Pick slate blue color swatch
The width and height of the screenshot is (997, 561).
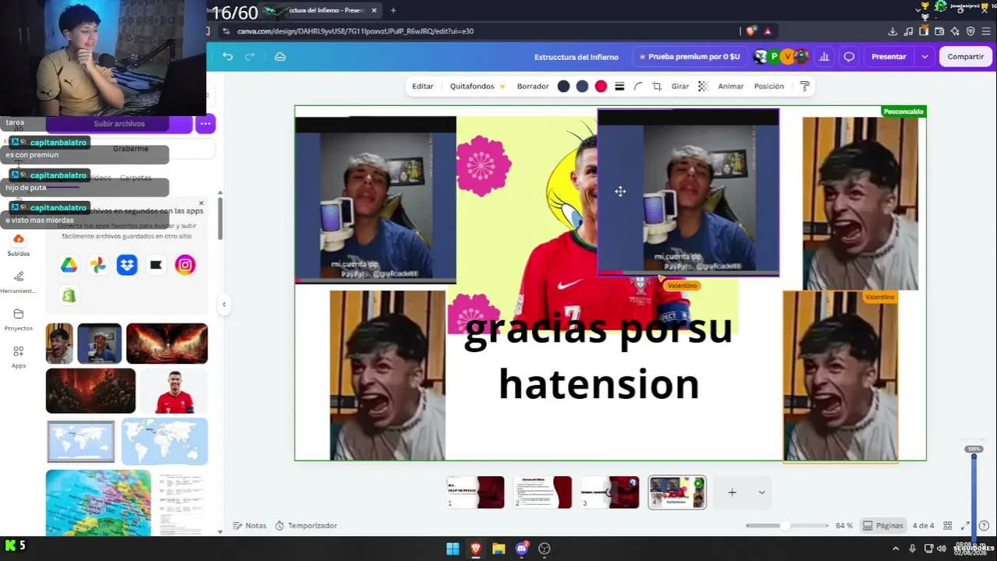click(582, 86)
